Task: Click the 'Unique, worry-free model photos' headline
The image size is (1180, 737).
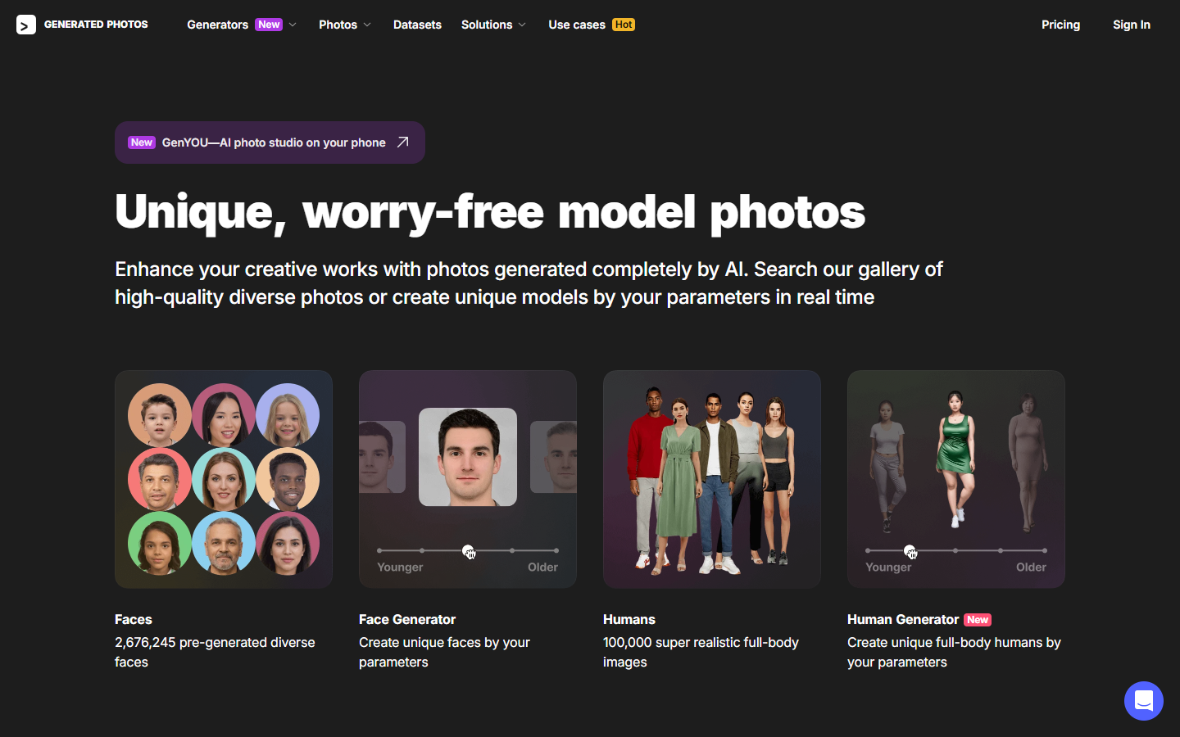Action: (490, 211)
